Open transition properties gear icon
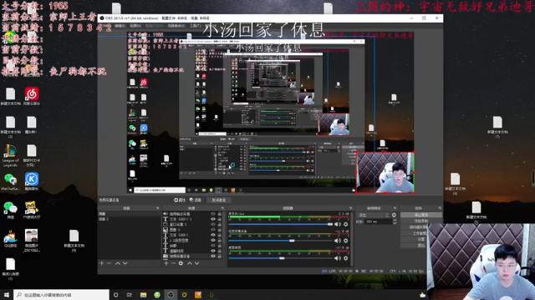 pos(394,215)
